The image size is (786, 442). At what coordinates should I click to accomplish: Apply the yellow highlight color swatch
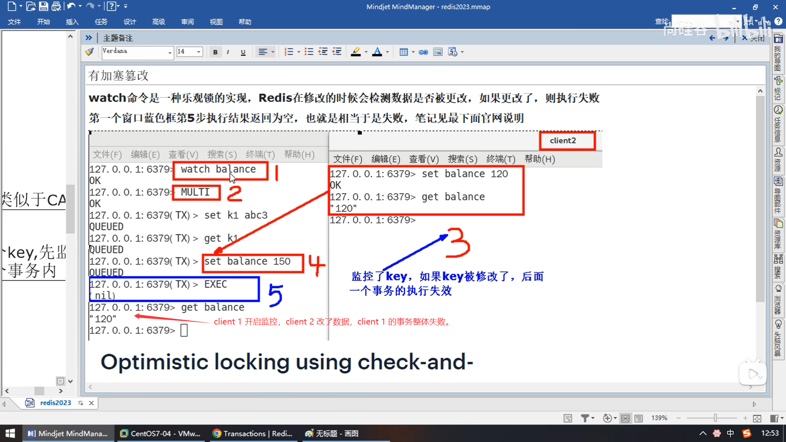[x=356, y=52]
